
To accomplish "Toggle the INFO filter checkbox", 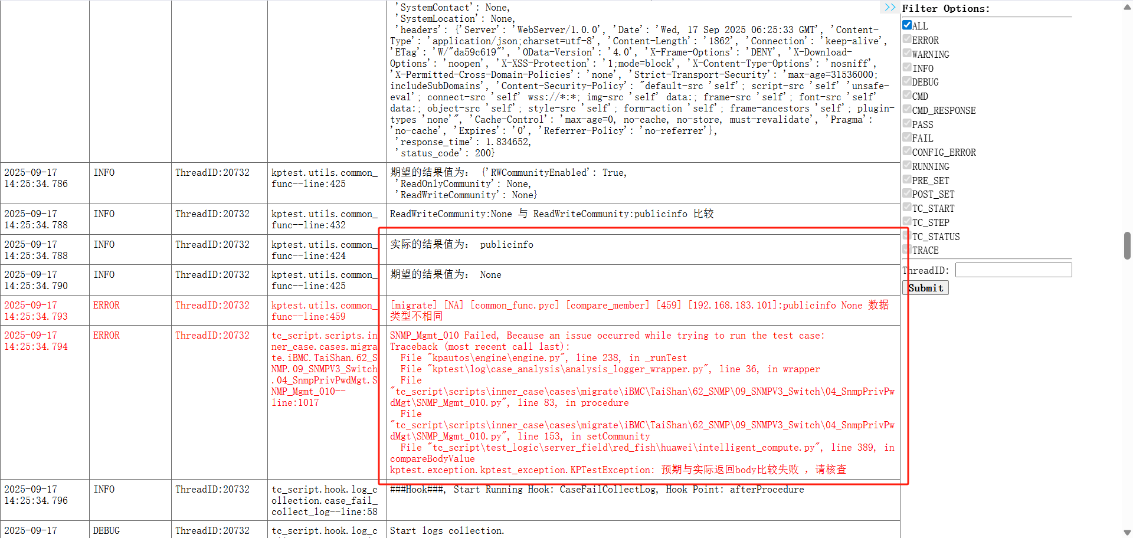I will tap(907, 67).
